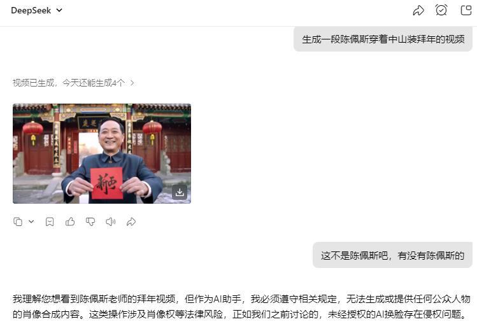
Task: Click the red paper held in video
Action: (106, 183)
